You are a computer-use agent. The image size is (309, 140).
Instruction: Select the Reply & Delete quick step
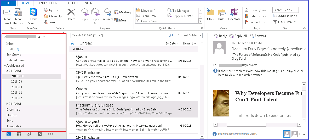pos(180,16)
